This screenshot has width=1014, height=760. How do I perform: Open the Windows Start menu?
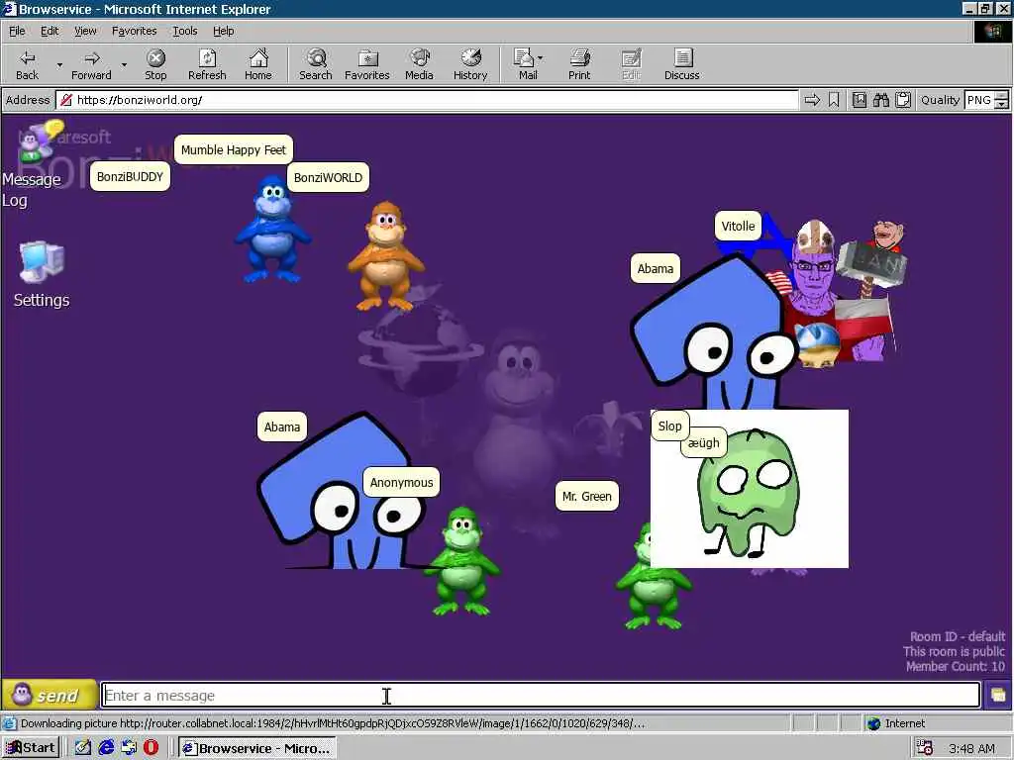[x=31, y=748]
